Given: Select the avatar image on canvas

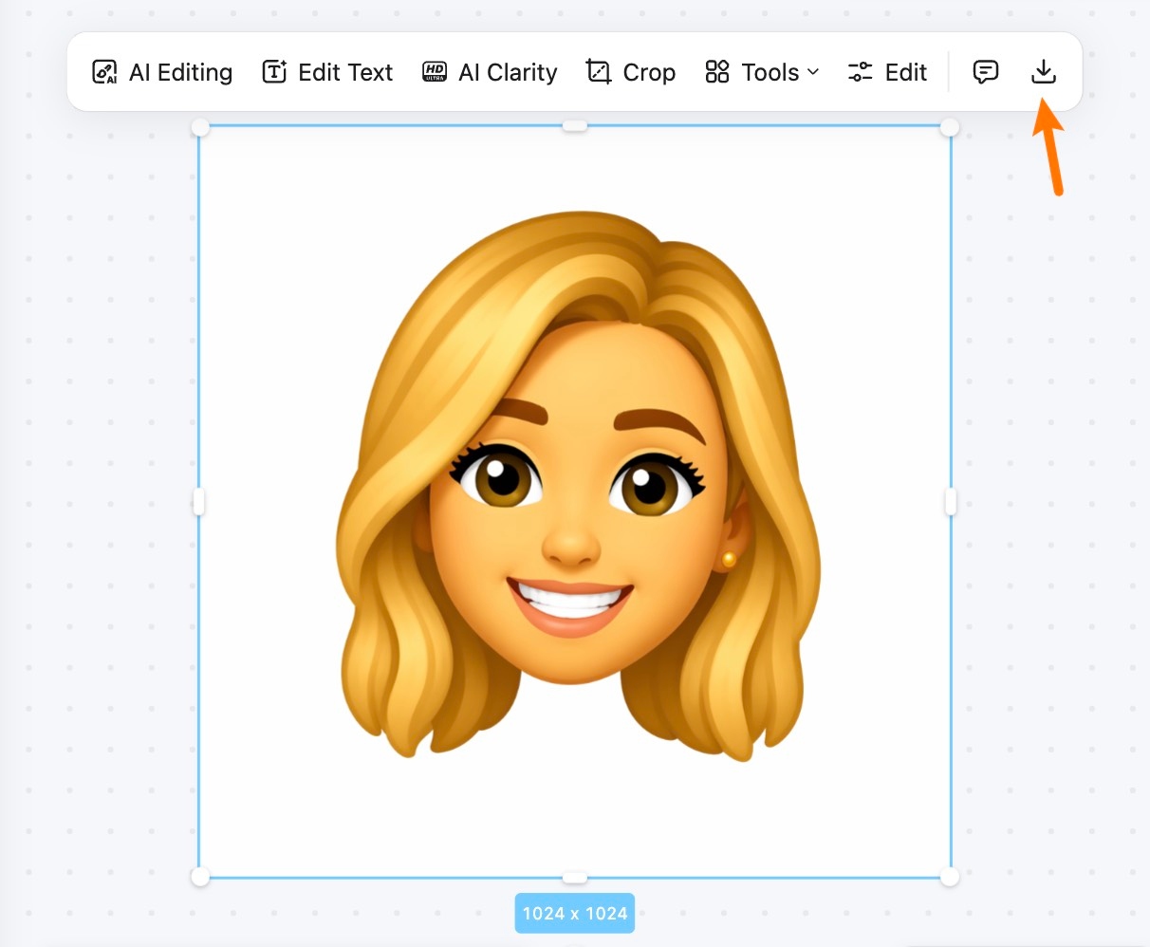Looking at the screenshot, I should [574, 501].
